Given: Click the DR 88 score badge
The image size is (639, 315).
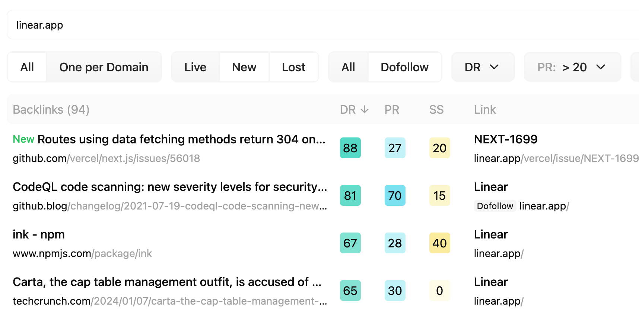Looking at the screenshot, I should [350, 148].
